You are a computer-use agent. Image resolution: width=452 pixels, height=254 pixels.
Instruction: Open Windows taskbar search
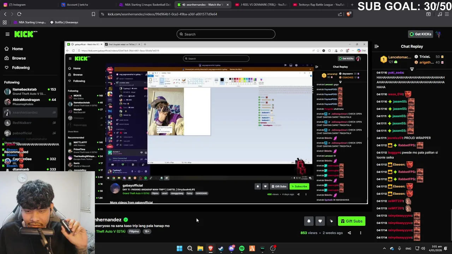coord(190,248)
